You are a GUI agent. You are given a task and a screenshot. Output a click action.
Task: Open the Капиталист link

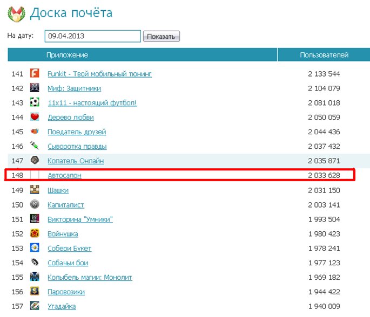(x=66, y=205)
